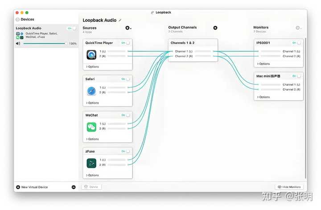
Task: Rename device using pencil icon
Action: pyautogui.click(x=120, y=20)
